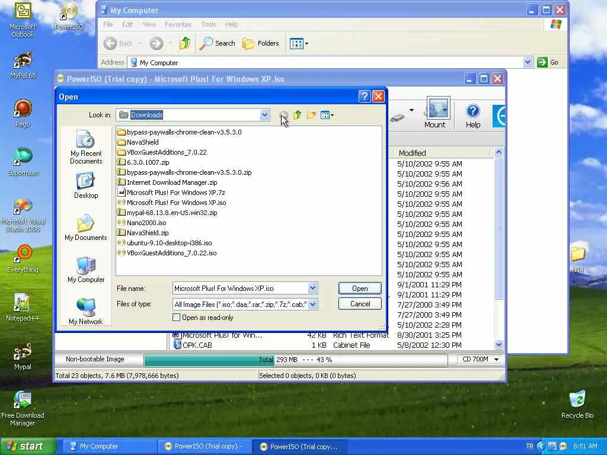Click Search in My Computer toolbar
607x455 pixels.
tap(218, 43)
